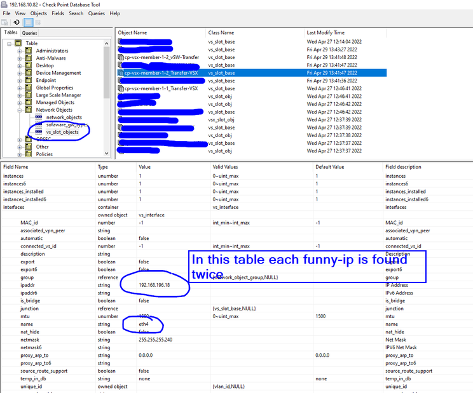Expand the Global Properties tree node
The height and width of the screenshot is (393, 473).
(x=20, y=88)
